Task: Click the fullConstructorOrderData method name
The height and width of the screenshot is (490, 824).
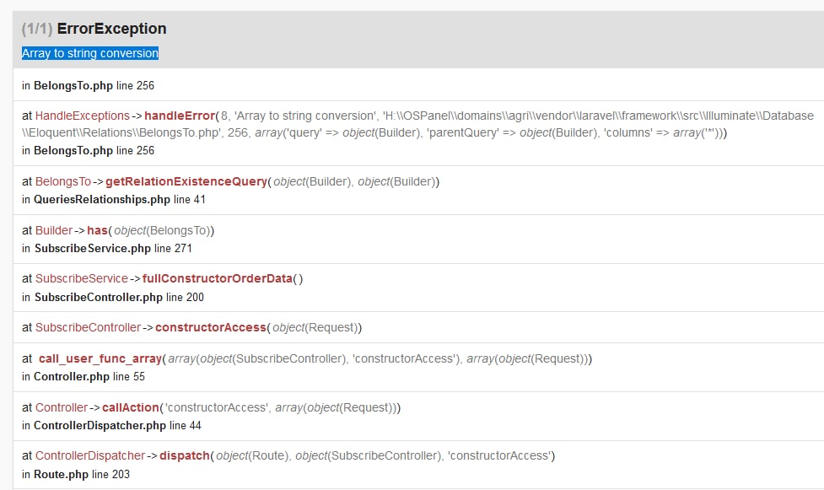Action: (x=217, y=278)
